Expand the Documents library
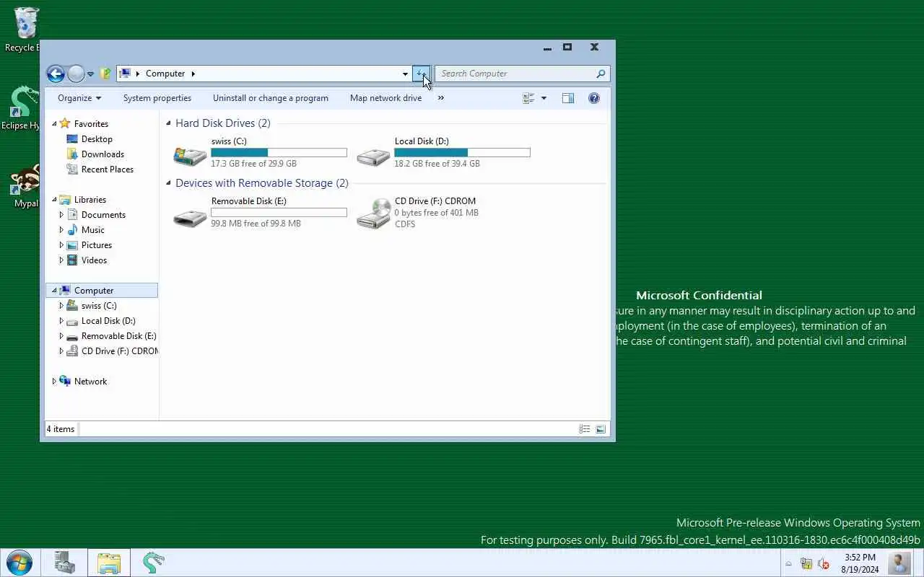The image size is (924, 577). pos(61,215)
